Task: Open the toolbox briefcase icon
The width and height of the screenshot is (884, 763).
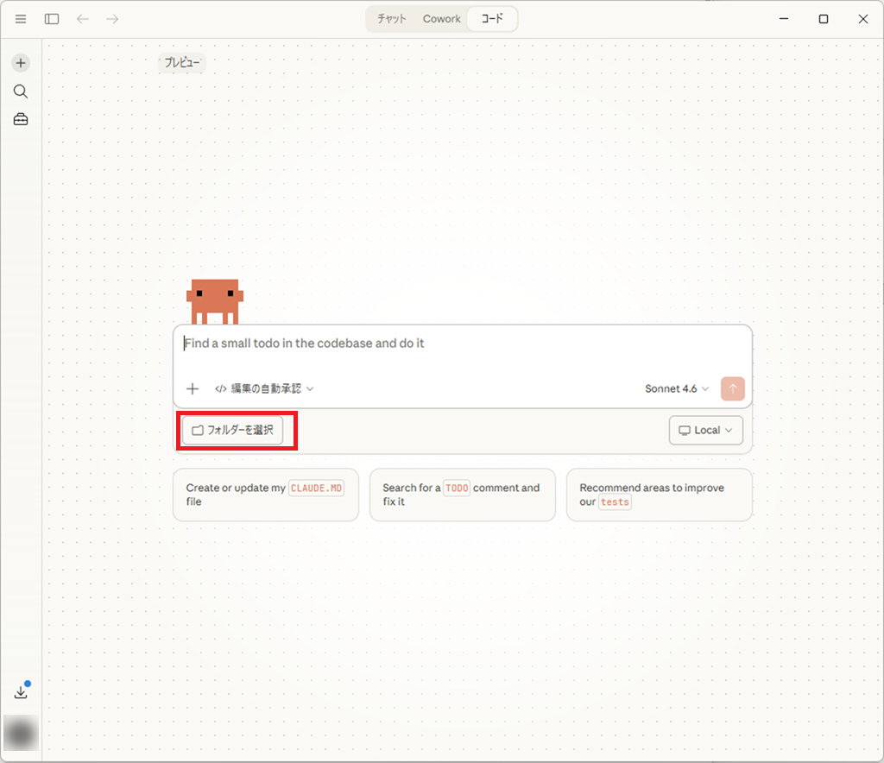Action: (x=21, y=120)
